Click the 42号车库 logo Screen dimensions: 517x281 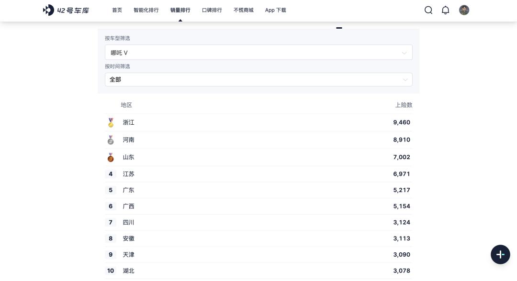66,10
